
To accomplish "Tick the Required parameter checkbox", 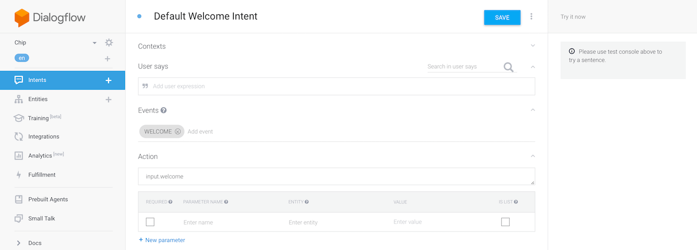I will pyautogui.click(x=150, y=222).
